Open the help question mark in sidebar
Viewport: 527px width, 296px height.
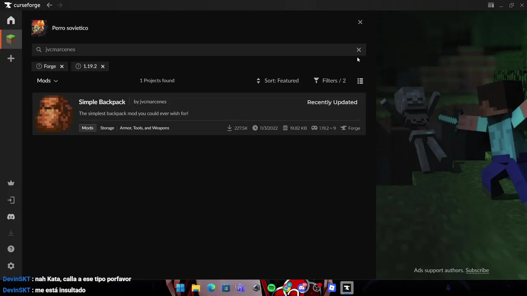(x=11, y=249)
